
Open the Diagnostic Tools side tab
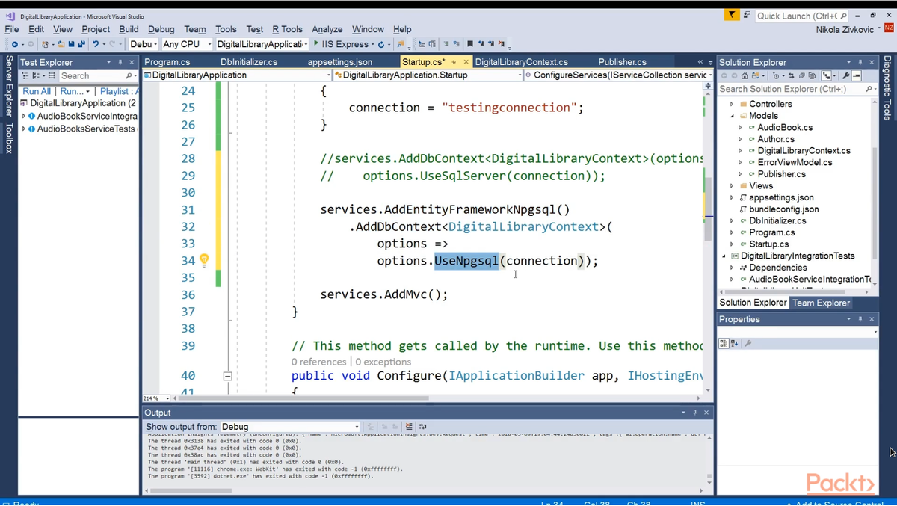888,88
